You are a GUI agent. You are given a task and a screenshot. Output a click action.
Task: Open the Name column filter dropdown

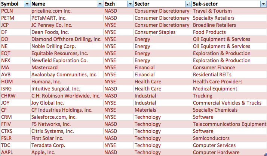point(100,4)
